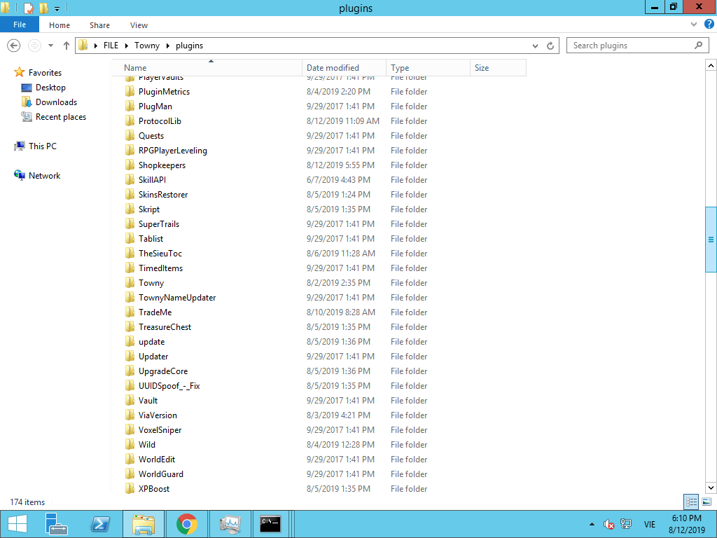Open the Share ribbon tab
Image resolution: width=717 pixels, height=538 pixels.
[x=99, y=25]
